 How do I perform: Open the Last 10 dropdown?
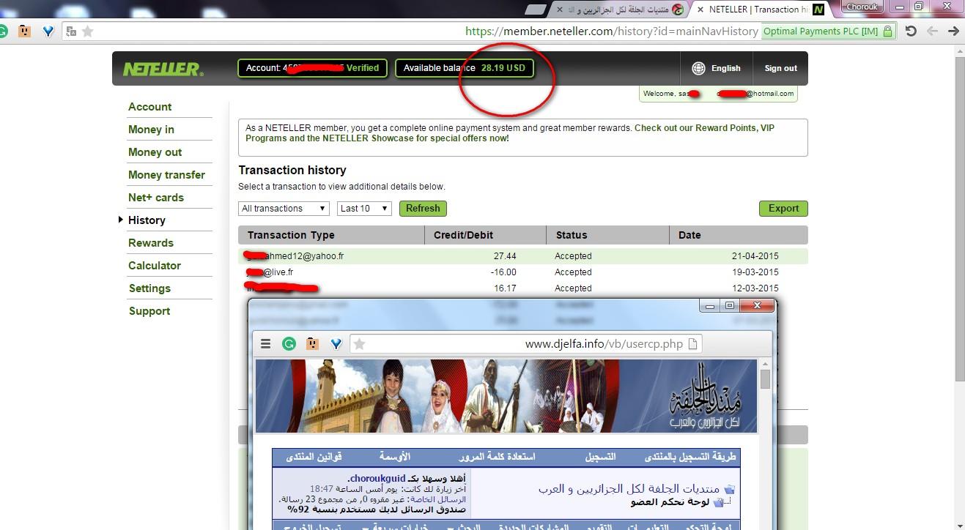coord(364,209)
